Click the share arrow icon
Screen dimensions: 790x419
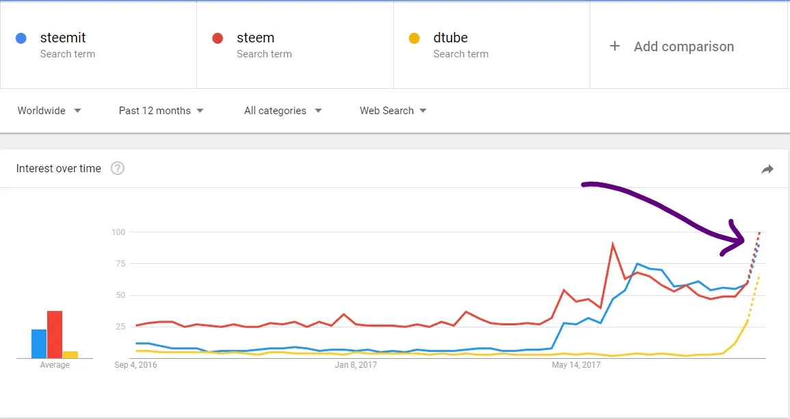[x=767, y=170]
